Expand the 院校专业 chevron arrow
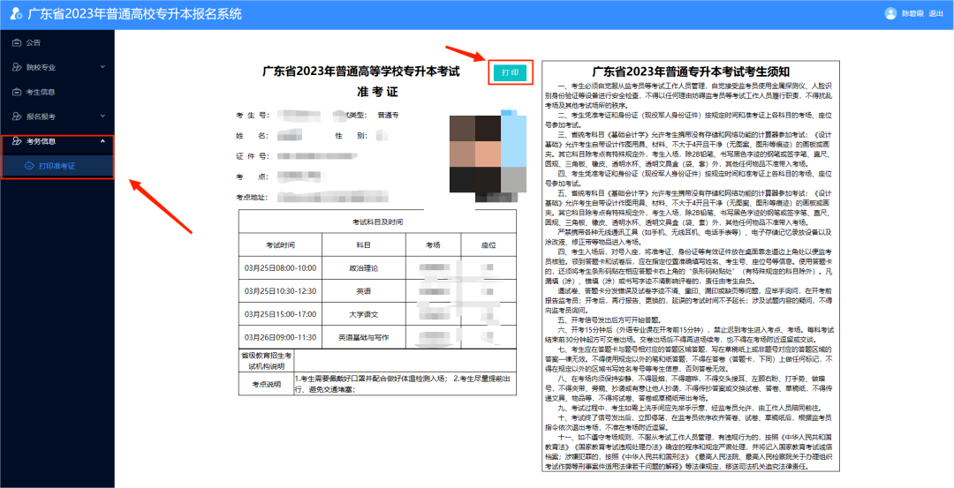The height and width of the screenshot is (488, 954). [102, 67]
